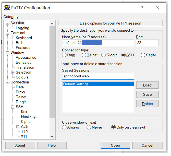Screen dimensions: 171x156
Task: Close the PuTTY Configuration dialog
Action: [158, 8]
